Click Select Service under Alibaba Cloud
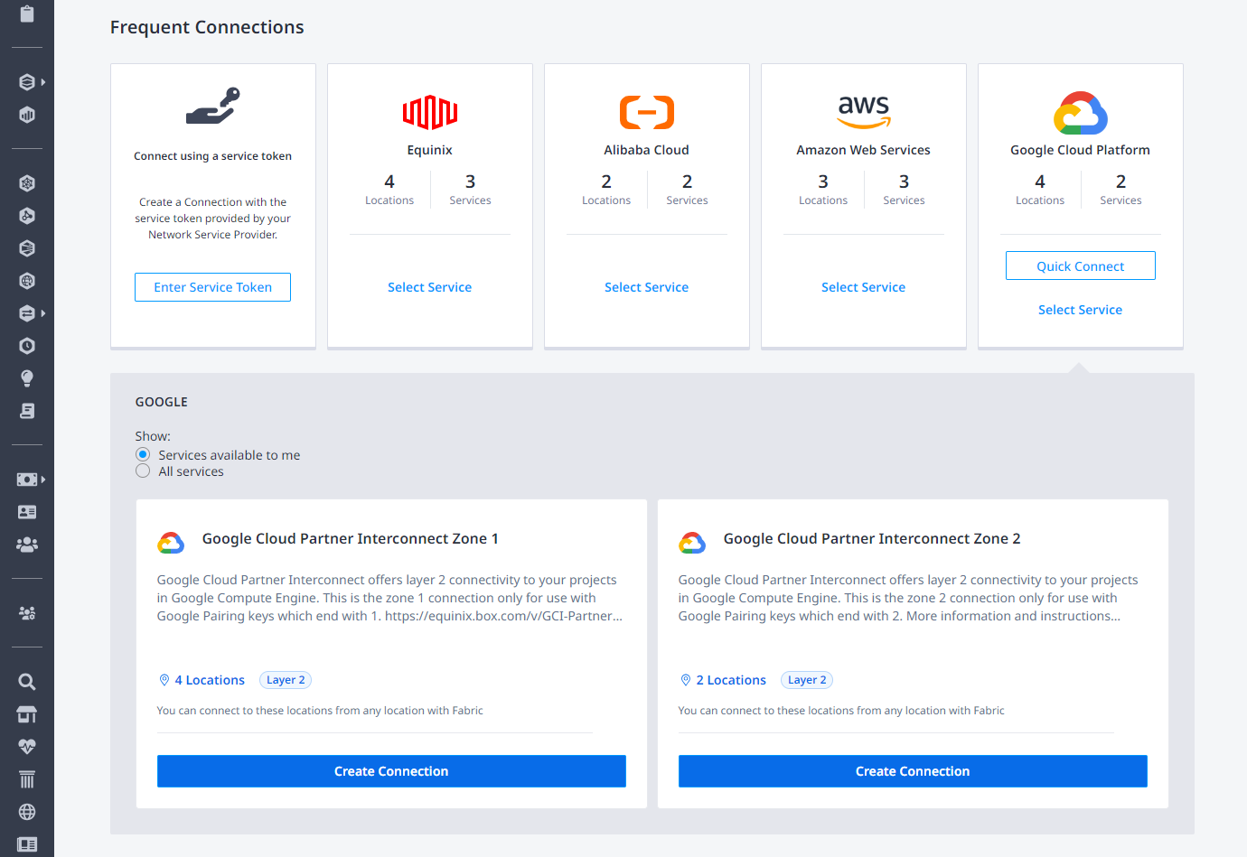 click(x=647, y=287)
